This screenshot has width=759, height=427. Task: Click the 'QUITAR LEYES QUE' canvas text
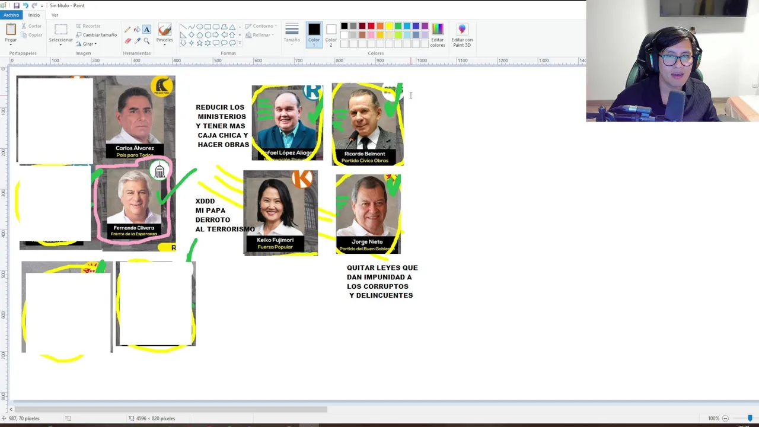(382, 267)
